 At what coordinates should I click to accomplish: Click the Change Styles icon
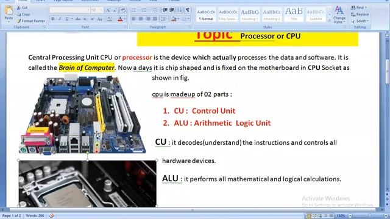339,10
